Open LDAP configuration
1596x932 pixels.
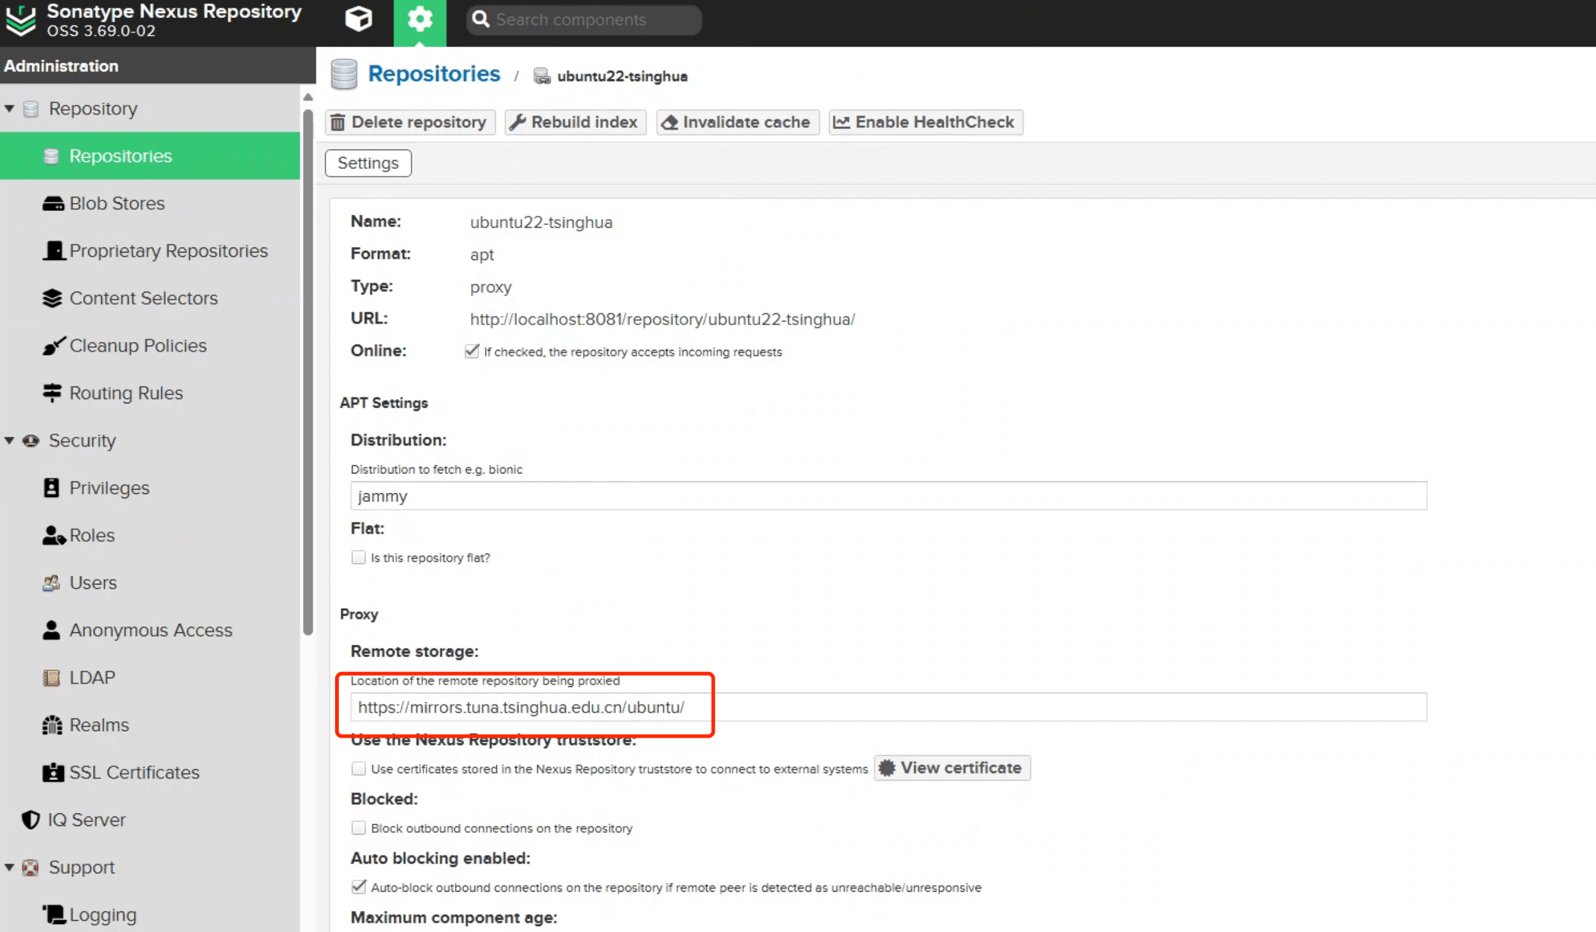(x=92, y=678)
